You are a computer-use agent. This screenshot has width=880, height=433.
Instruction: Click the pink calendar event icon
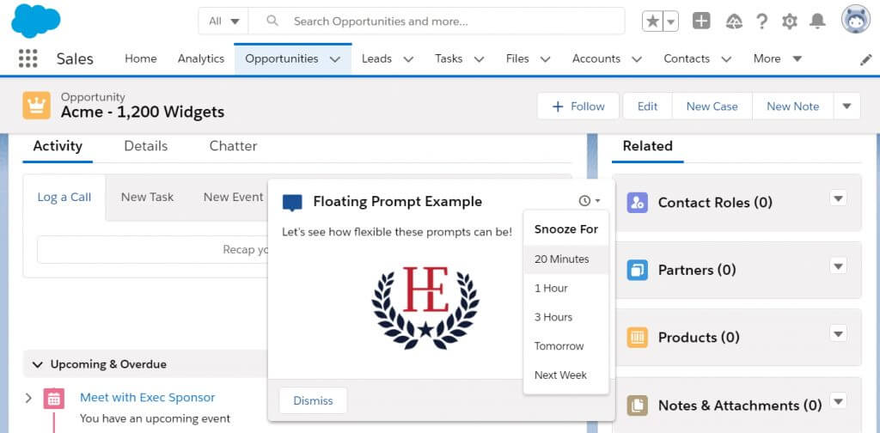54,399
